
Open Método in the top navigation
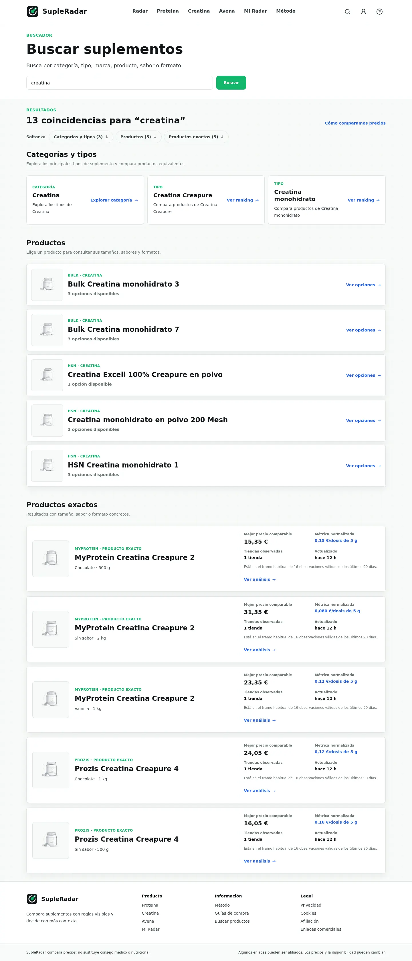tap(286, 11)
